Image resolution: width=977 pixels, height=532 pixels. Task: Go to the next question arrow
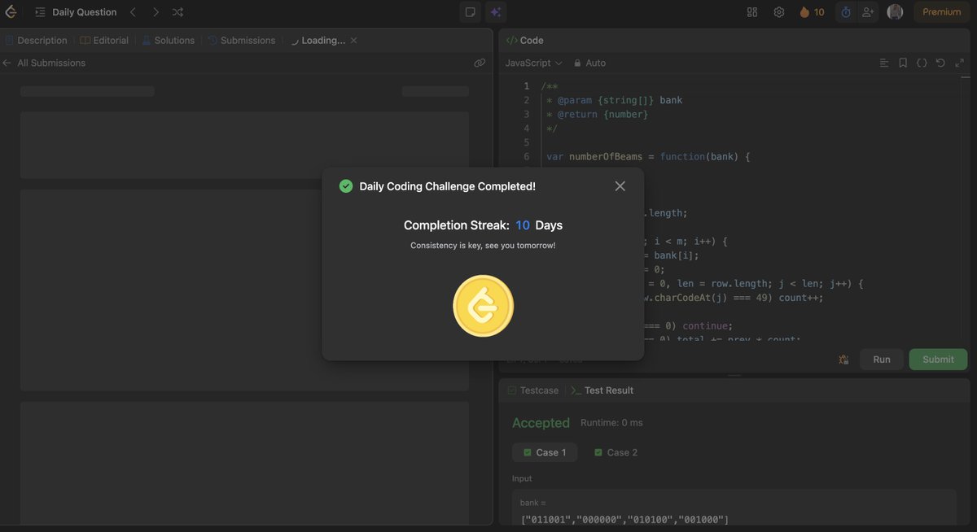(x=156, y=12)
